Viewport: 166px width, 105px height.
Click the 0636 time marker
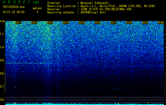[97, 23]
